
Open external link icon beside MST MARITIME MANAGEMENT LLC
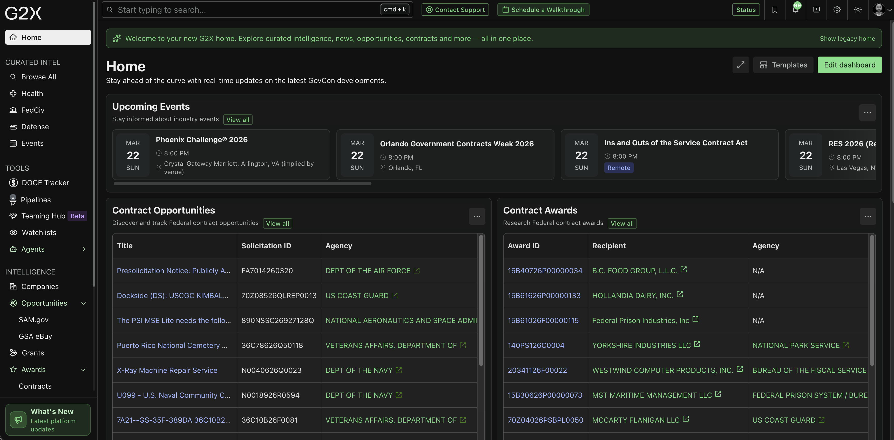[x=718, y=394]
